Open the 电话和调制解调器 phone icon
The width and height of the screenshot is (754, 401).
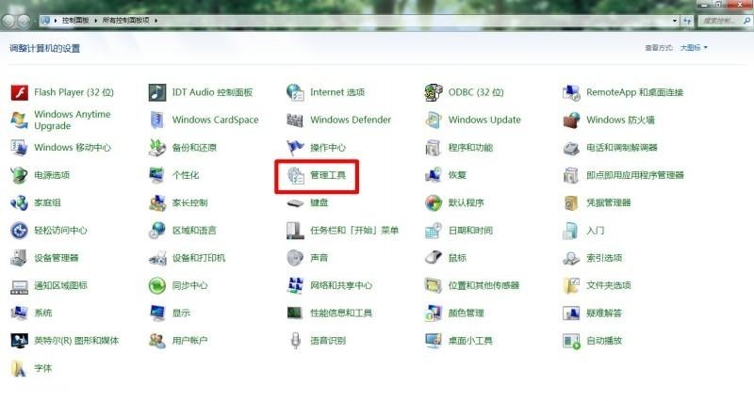click(x=571, y=148)
